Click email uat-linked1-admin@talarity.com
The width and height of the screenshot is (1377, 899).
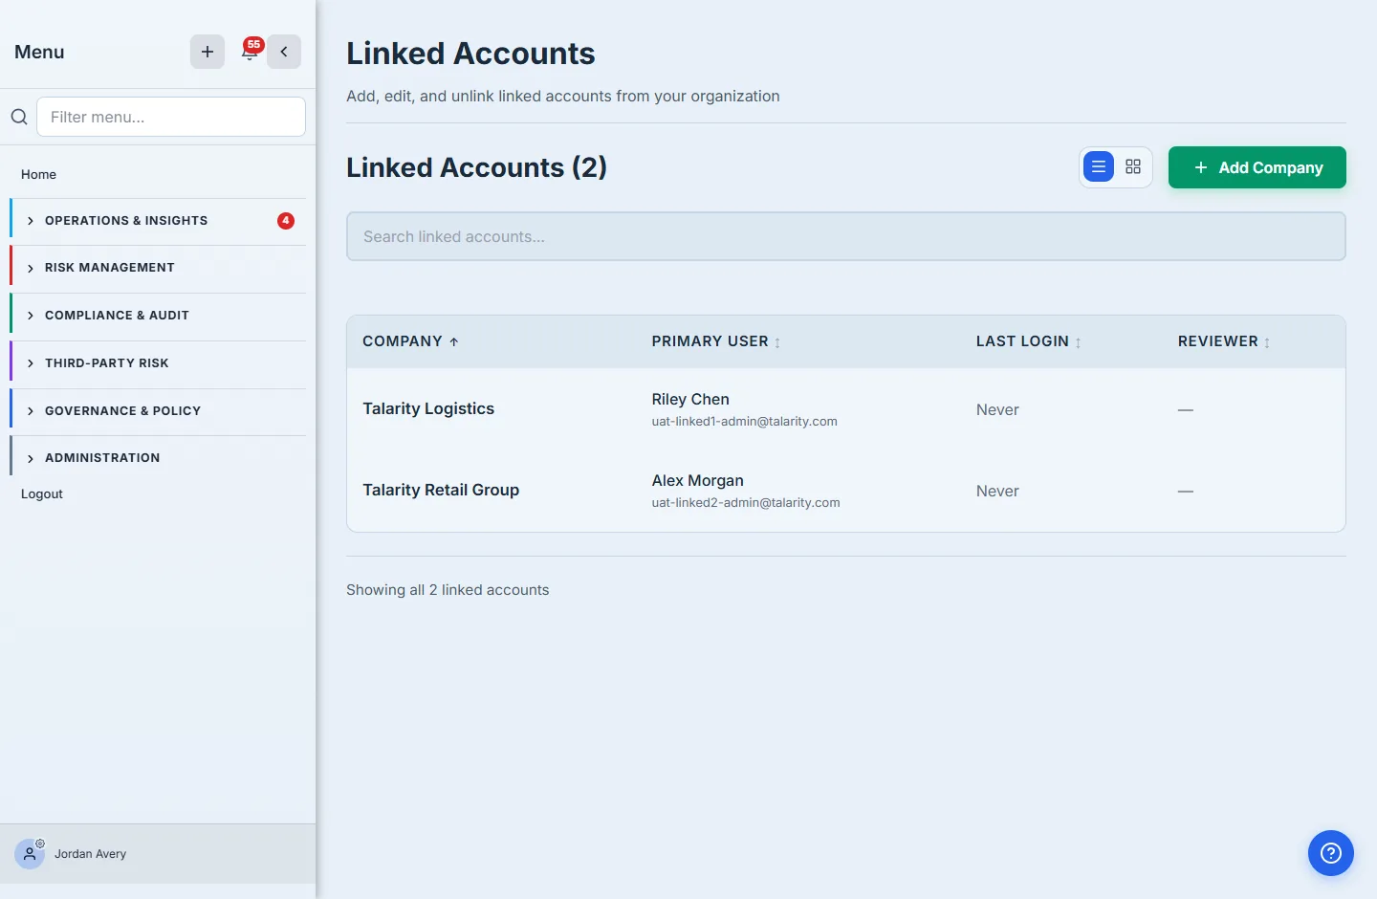pyautogui.click(x=744, y=422)
